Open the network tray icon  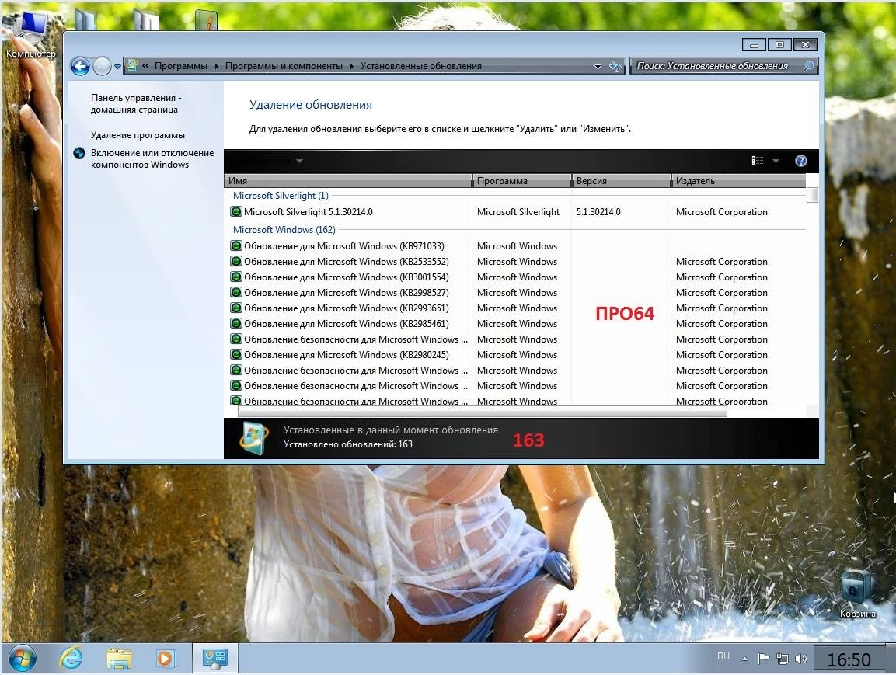(x=783, y=659)
